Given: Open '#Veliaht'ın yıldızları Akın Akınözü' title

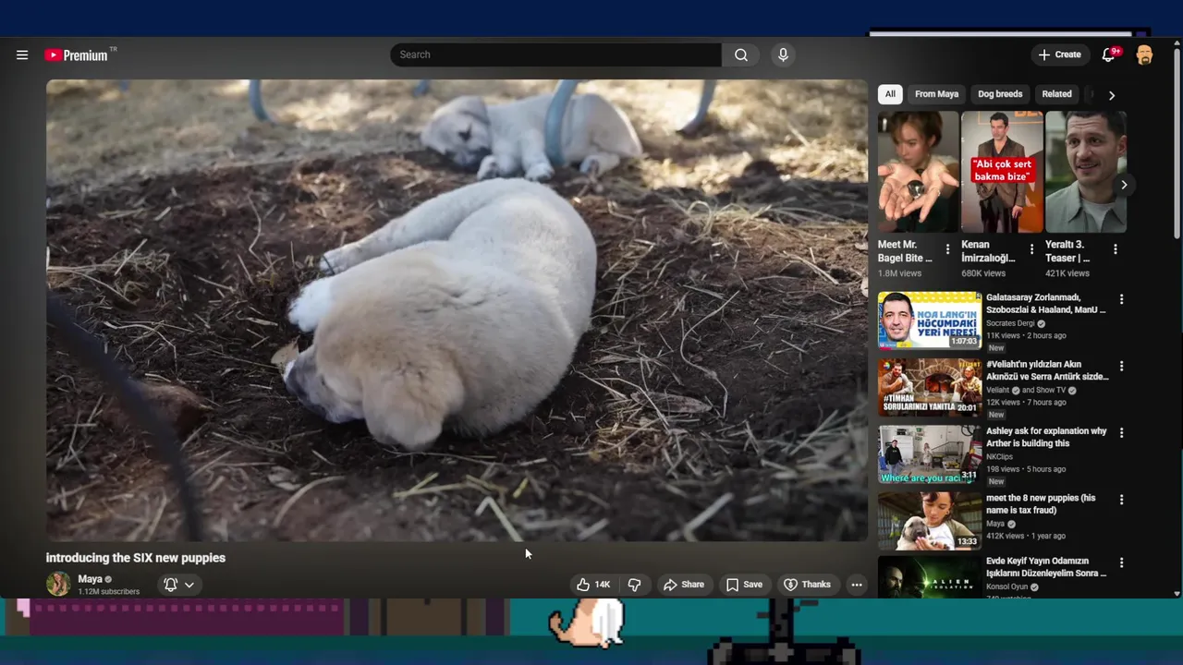Looking at the screenshot, I should 1047,370.
